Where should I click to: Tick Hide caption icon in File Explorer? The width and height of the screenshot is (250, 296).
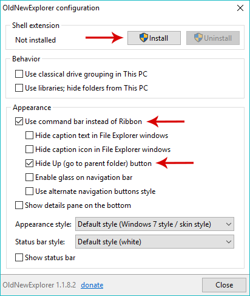(x=29, y=150)
